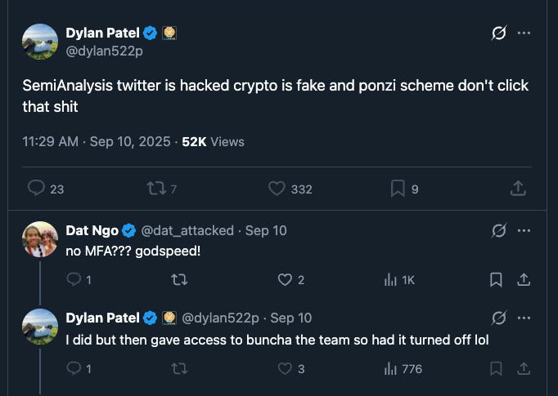Image resolution: width=558 pixels, height=396 pixels.
Task: Bookmark the main post with 9 bookmarks
Action: pyautogui.click(x=398, y=189)
